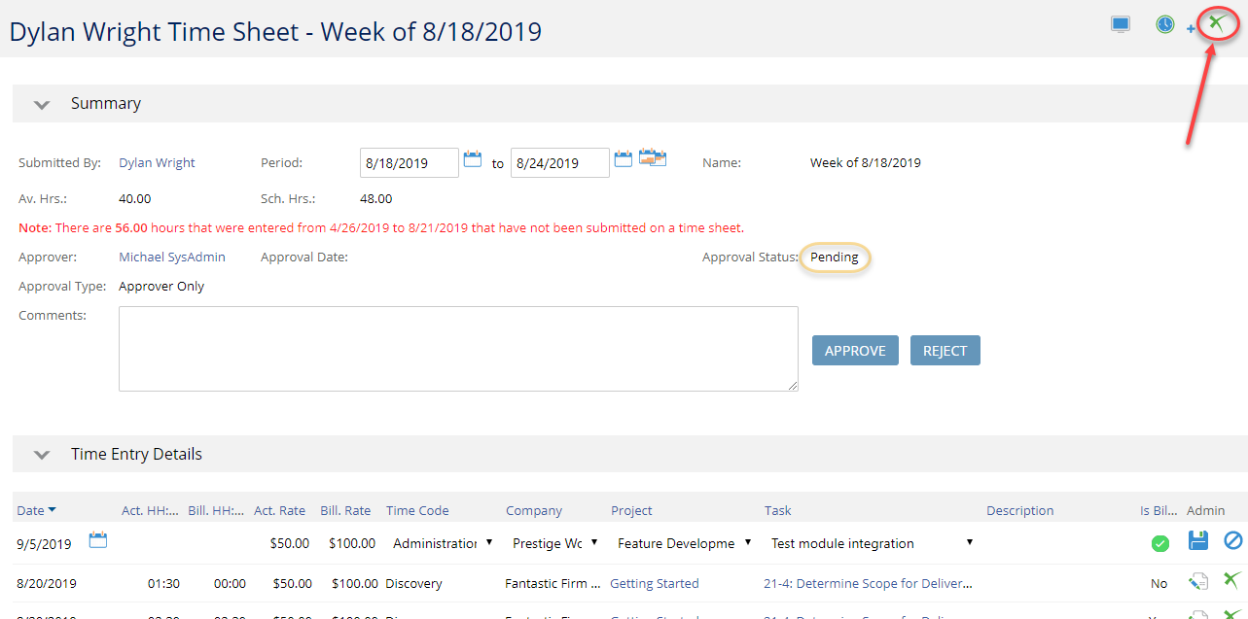Click the 8/20/2019 date cell

(46, 583)
